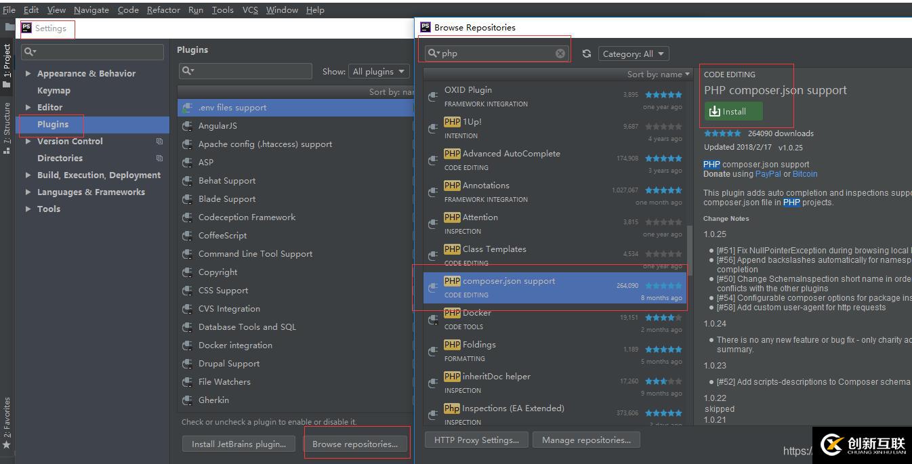Open the Edit menu
The image size is (912, 464).
pos(31,9)
